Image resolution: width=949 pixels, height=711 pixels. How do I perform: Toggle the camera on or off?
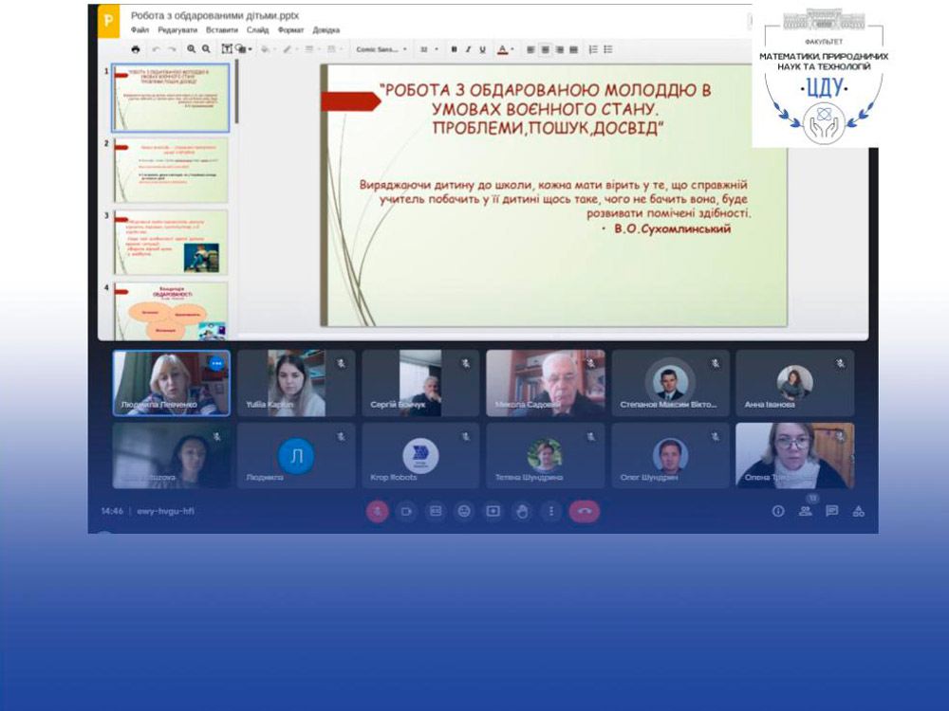(406, 511)
